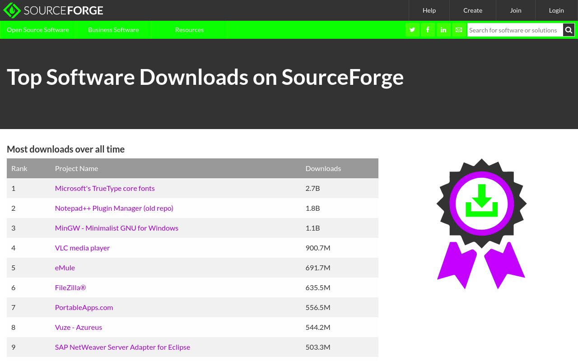Click the LinkedIn icon
Image resolution: width=578 pixels, height=361 pixels.
pos(443,30)
